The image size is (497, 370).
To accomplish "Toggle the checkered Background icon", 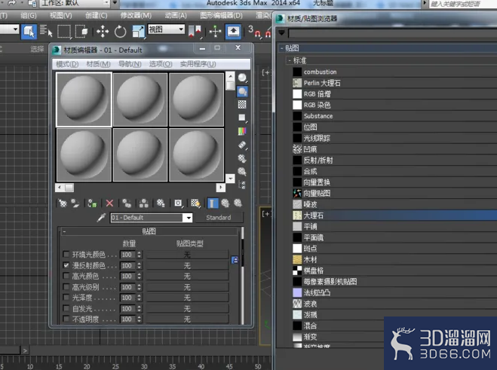I will pos(242,104).
